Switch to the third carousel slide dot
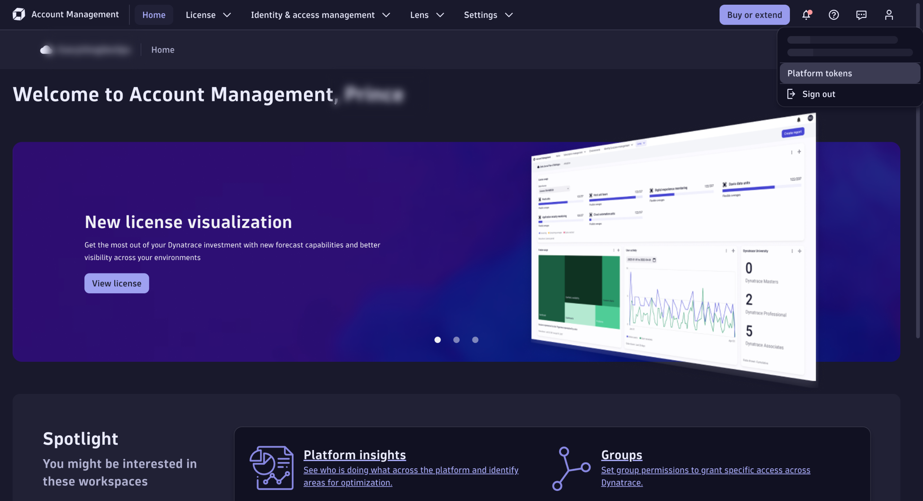Screen dimensions: 923x501 tap(475, 340)
